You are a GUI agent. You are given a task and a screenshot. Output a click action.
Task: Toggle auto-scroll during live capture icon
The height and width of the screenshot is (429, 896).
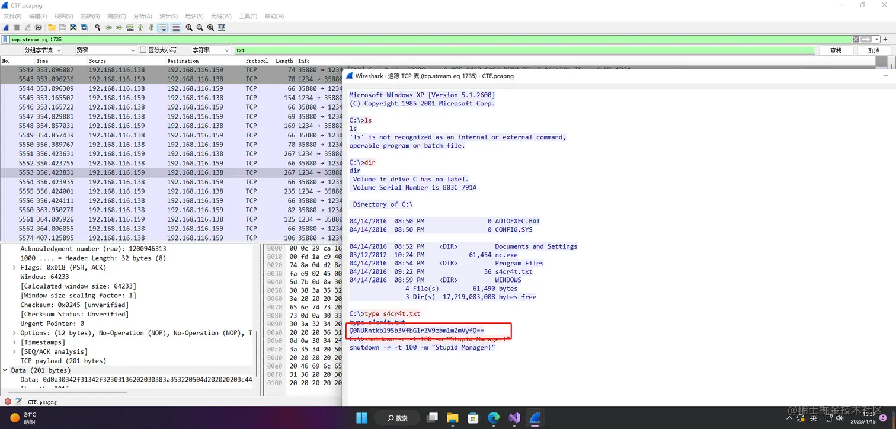162,27
